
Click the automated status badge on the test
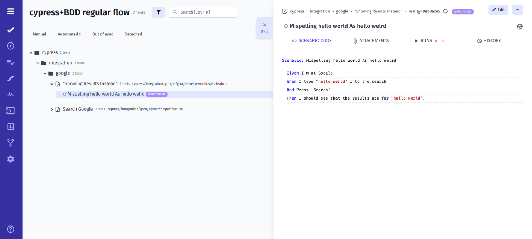[x=157, y=94]
